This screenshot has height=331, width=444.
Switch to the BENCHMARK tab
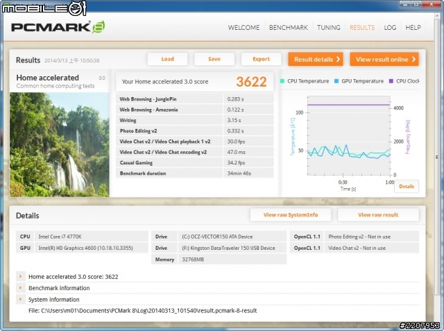click(289, 28)
